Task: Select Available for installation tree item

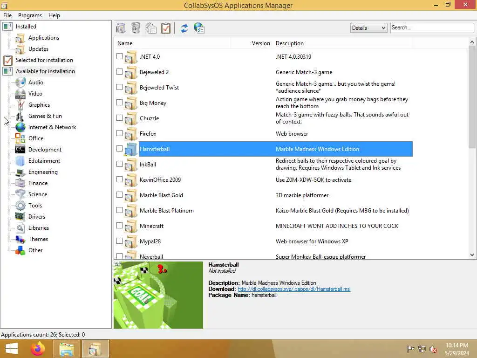Action: (45, 71)
